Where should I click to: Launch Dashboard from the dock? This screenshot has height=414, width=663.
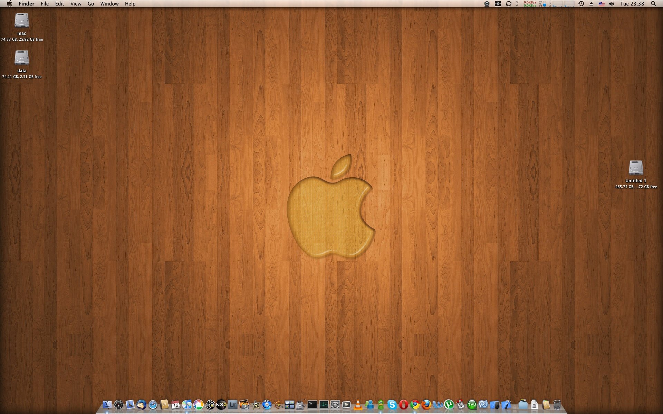coord(118,404)
